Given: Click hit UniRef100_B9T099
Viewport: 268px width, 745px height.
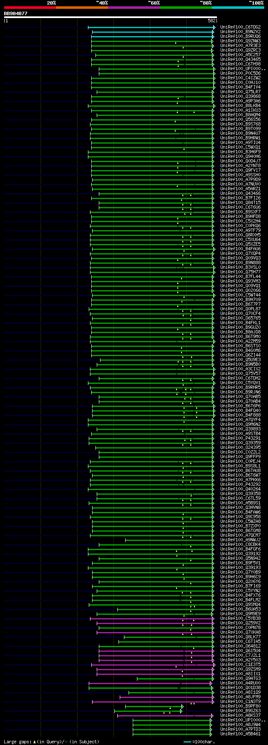Looking at the screenshot, I should pos(240,129).
